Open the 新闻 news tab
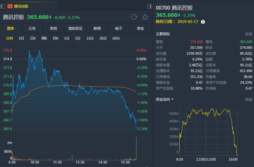Viewport: 254px width, 167px height. [x=97, y=29]
